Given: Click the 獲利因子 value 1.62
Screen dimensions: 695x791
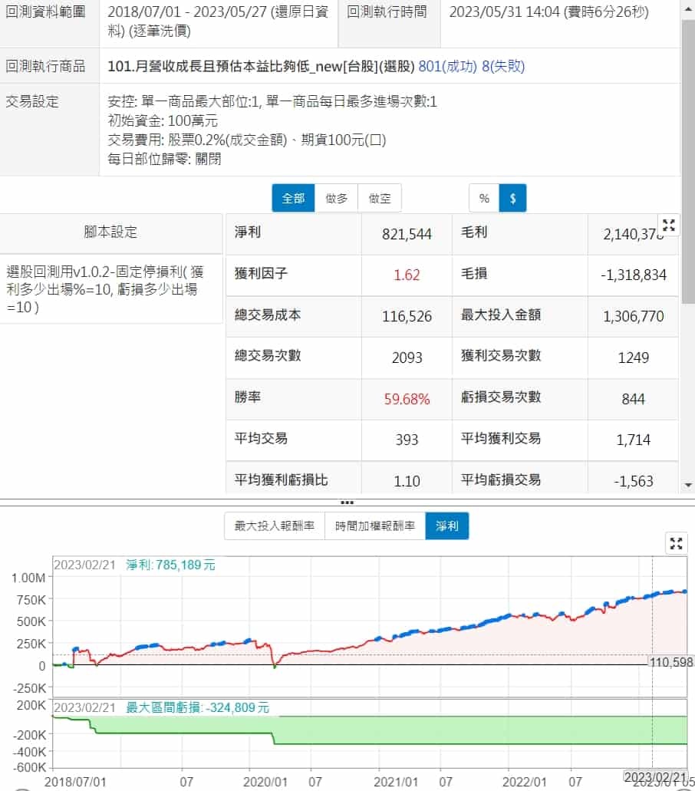Looking at the screenshot, I should [x=407, y=275].
